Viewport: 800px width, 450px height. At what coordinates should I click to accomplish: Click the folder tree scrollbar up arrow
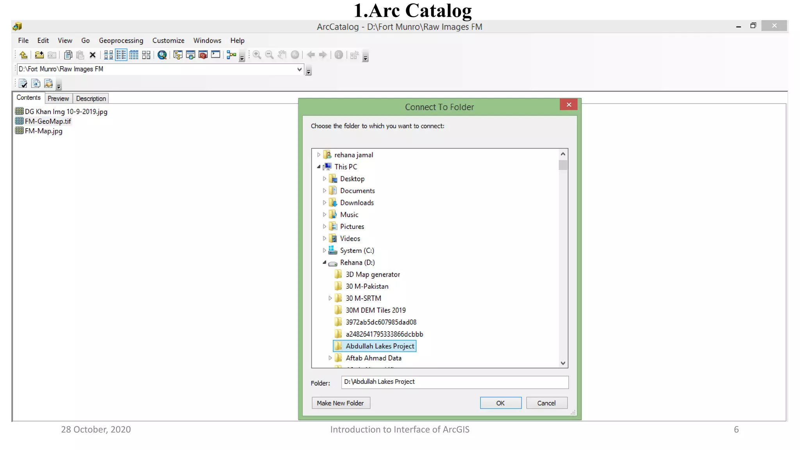pos(563,154)
